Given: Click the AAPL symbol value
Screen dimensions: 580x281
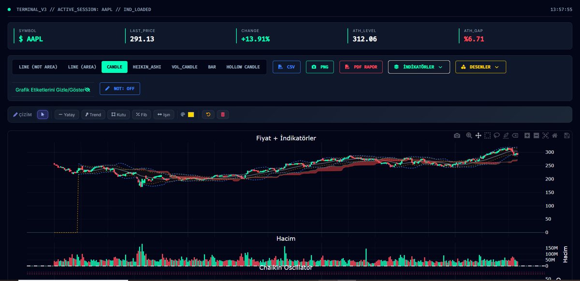Looking at the screenshot, I should point(31,39).
